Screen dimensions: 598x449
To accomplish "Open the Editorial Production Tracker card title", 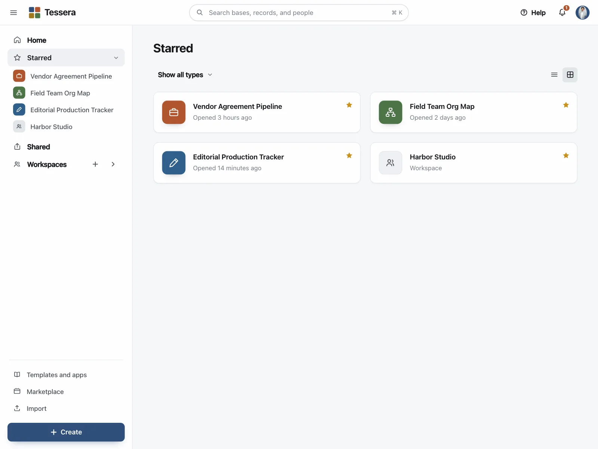I will [x=238, y=157].
